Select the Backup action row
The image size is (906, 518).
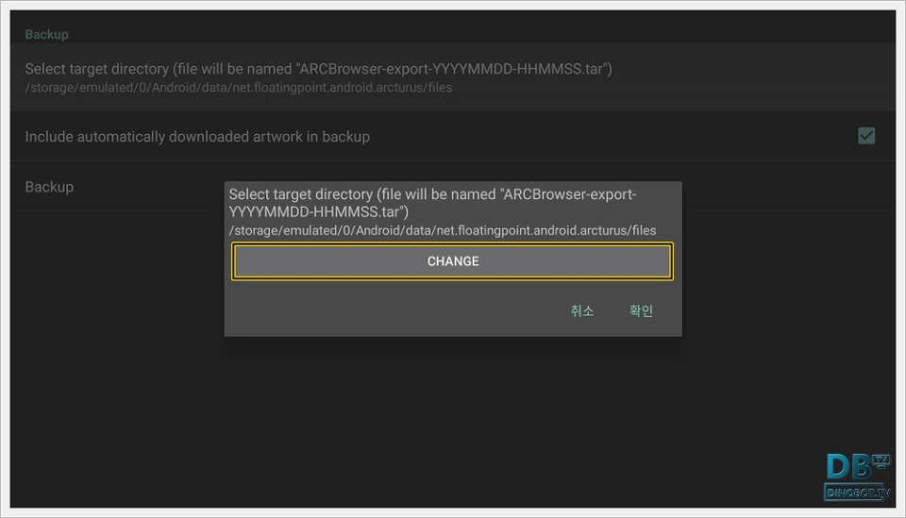click(x=452, y=187)
